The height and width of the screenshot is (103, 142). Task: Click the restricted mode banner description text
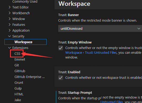click(97, 21)
